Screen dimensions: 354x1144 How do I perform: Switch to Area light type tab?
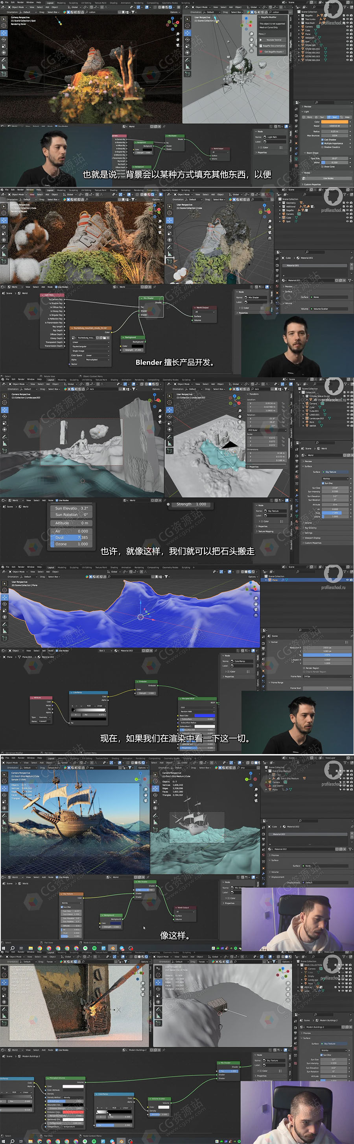(x=347, y=117)
